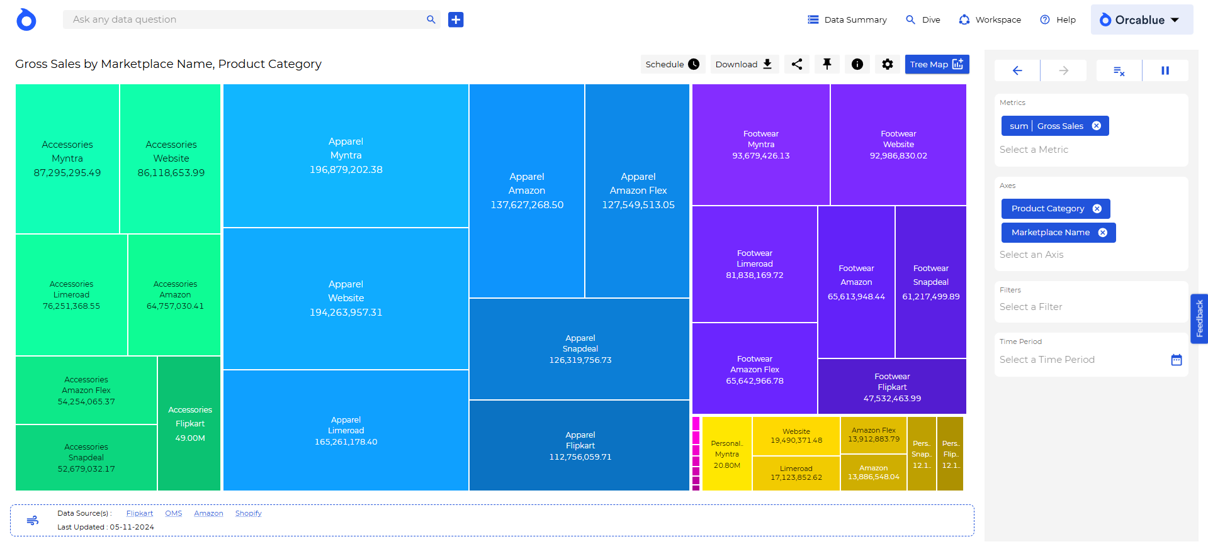This screenshot has height=549, width=1208.
Task: Open the Dive menu
Action: click(x=923, y=19)
